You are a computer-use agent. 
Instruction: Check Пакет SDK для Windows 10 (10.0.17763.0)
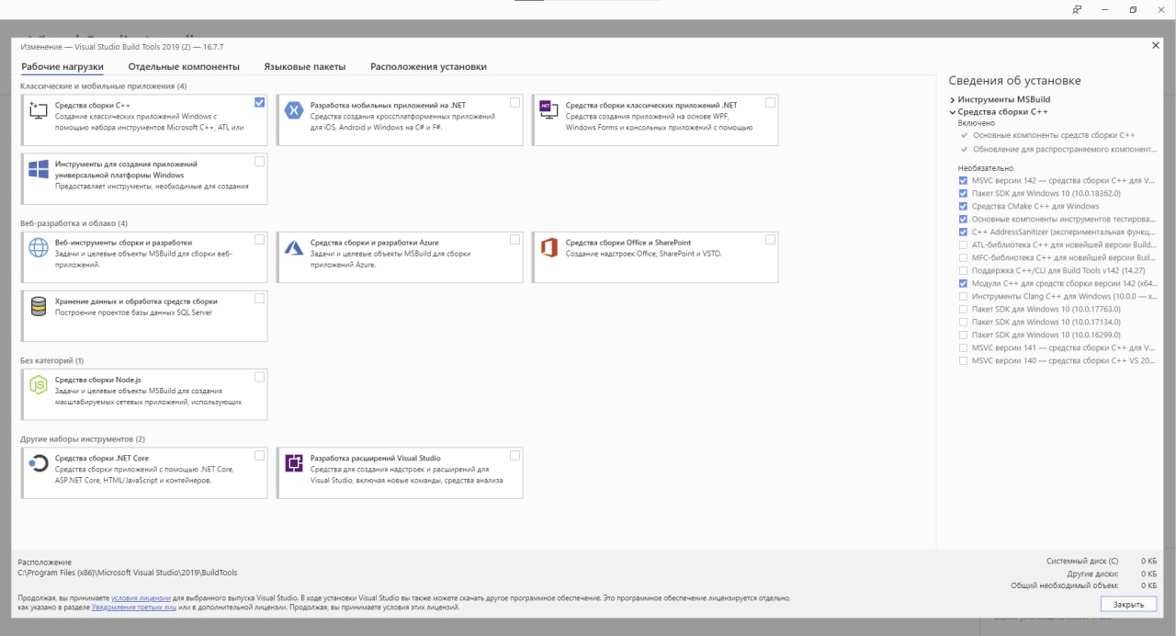tap(963, 309)
